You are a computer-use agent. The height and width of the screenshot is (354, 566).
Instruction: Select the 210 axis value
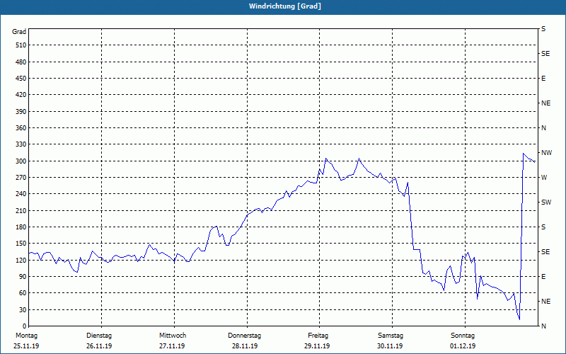tap(21, 210)
